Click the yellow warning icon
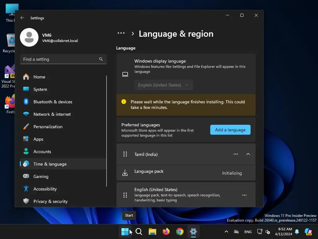The width and height of the screenshot is (318, 239). coord(124,102)
